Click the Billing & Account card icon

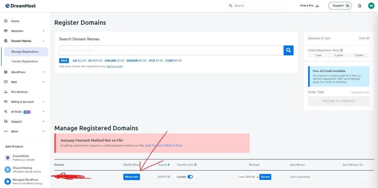pos(6,102)
